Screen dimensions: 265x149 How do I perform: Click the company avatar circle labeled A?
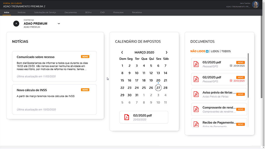(x=16, y=24)
